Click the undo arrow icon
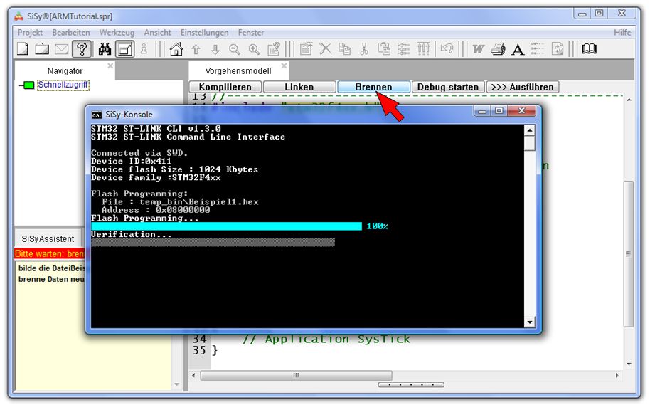The width and height of the screenshot is (650, 405). pos(447,48)
